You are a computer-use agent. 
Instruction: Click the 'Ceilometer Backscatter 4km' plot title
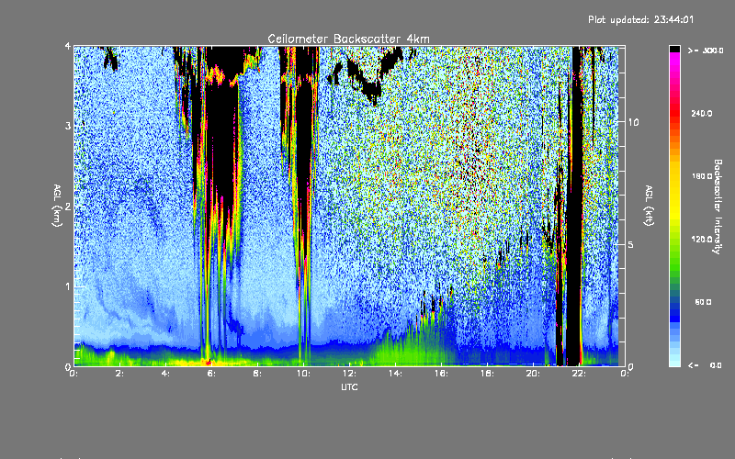pyautogui.click(x=348, y=39)
